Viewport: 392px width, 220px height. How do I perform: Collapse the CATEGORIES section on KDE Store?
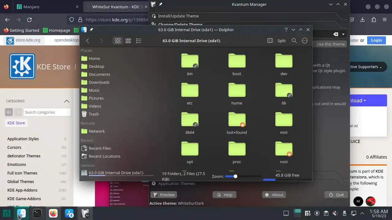tap(66, 101)
